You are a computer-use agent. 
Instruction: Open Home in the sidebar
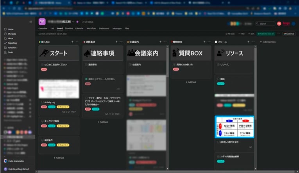[x=10, y=29]
